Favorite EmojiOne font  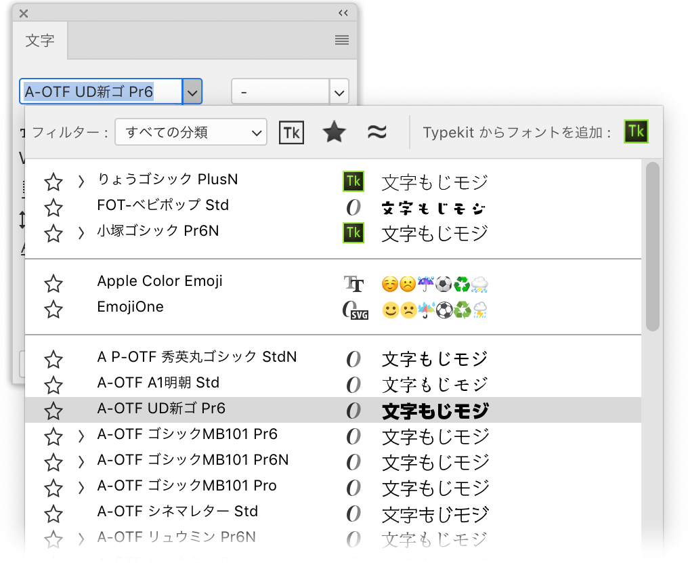(x=53, y=310)
